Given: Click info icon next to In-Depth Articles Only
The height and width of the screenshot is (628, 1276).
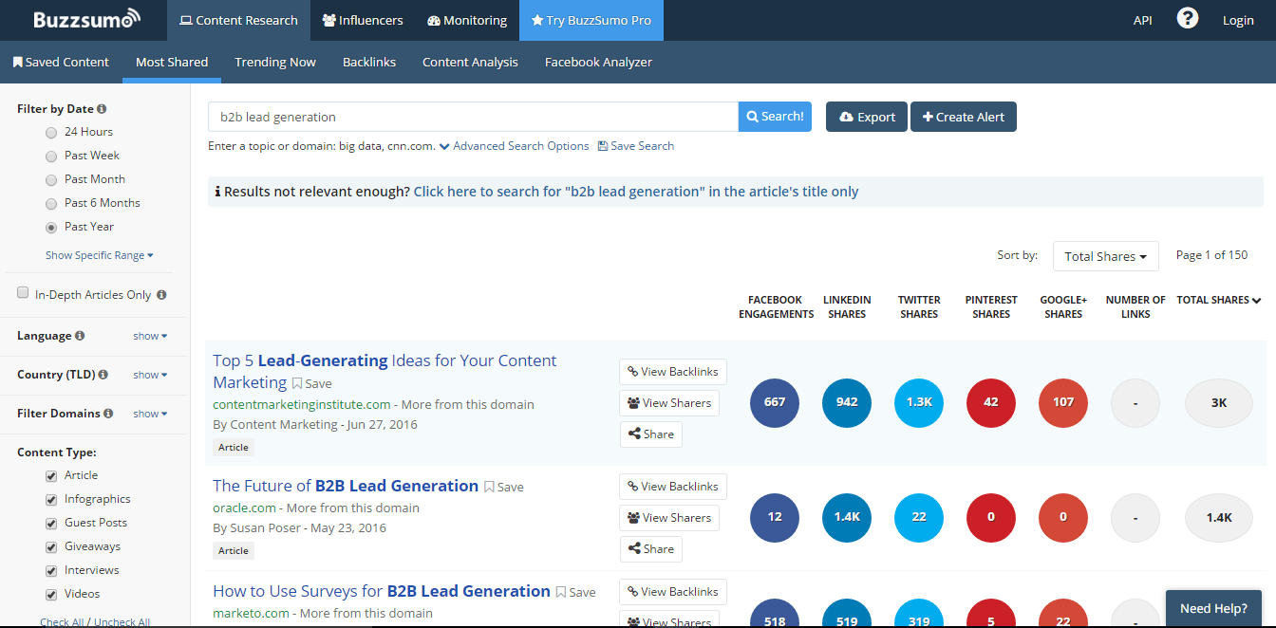Looking at the screenshot, I should (161, 295).
